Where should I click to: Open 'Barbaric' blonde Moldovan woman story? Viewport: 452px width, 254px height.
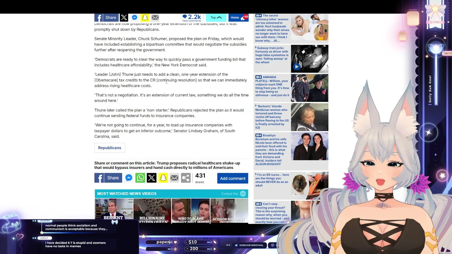point(272,117)
